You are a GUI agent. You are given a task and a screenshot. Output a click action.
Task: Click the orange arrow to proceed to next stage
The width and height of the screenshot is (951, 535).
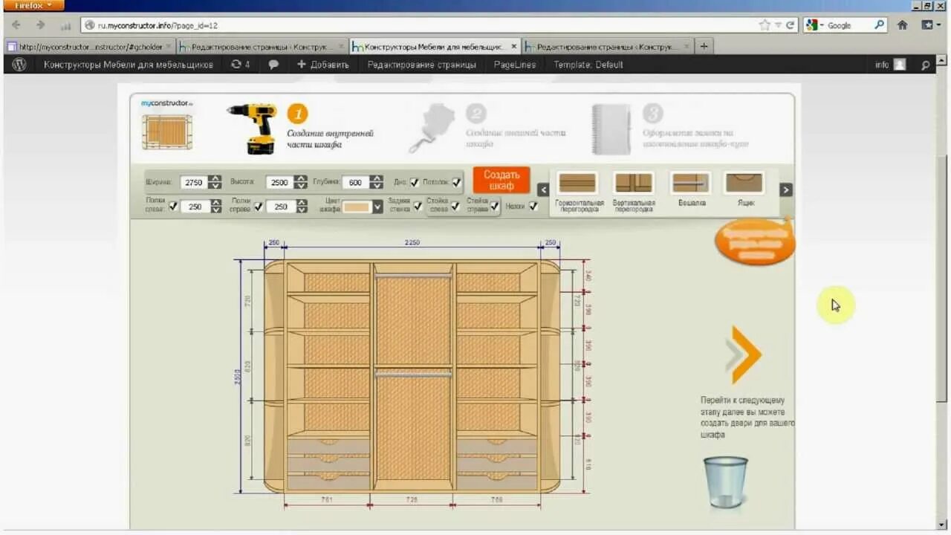(743, 354)
